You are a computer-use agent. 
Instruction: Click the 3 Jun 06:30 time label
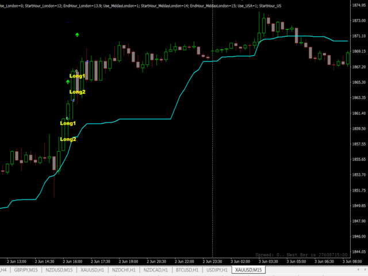[324, 262]
